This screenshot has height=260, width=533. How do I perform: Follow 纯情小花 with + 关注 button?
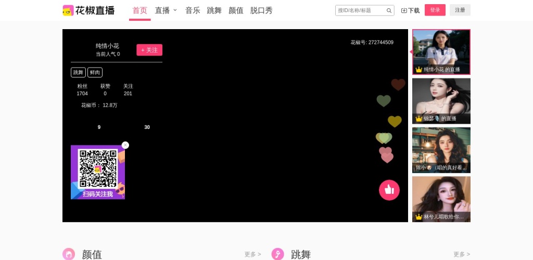click(149, 50)
